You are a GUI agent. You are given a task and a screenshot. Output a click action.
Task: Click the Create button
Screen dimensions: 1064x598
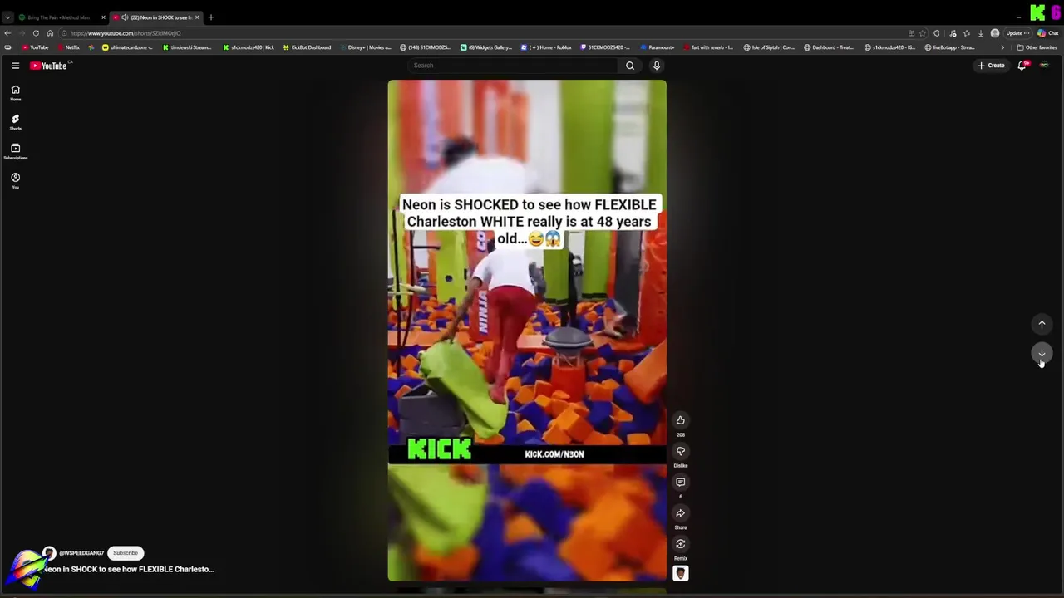point(991,66)
